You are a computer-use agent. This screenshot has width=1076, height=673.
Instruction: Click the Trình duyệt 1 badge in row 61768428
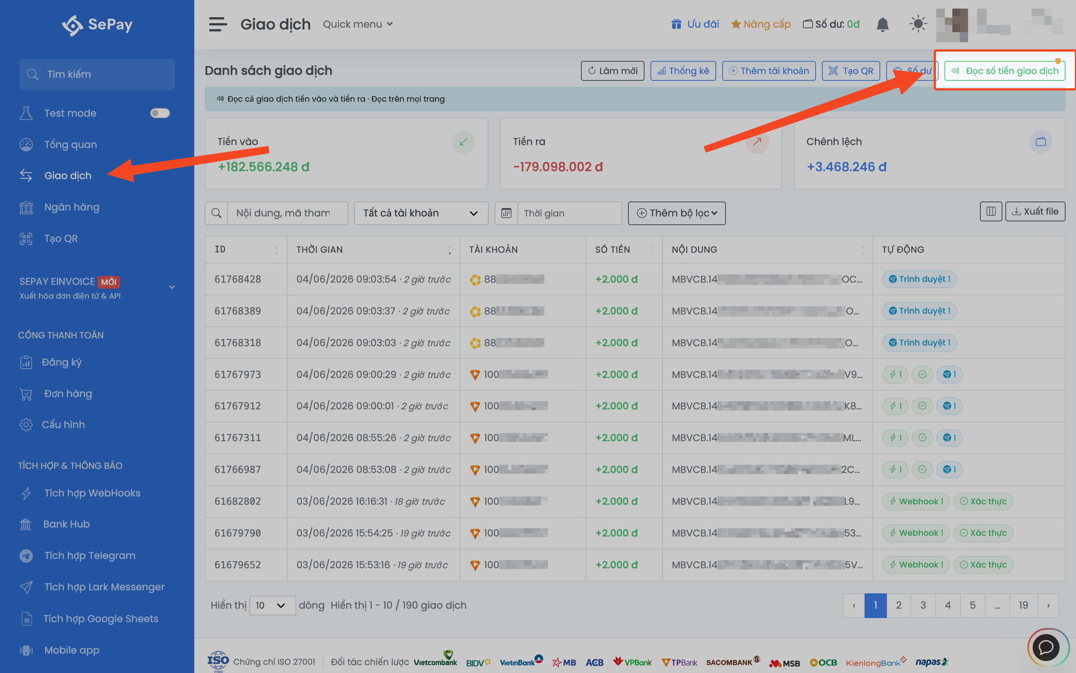pyautogui.click(x=919, y=279)
